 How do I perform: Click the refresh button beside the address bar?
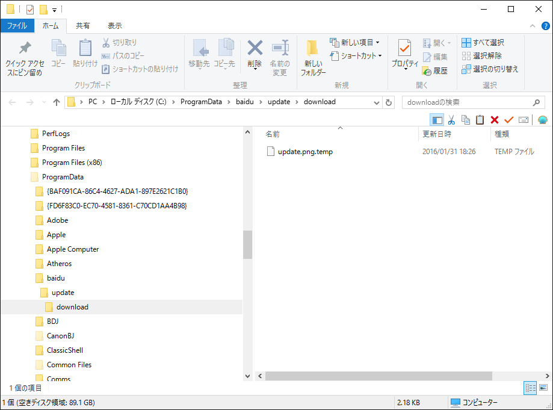coord(389,102)
